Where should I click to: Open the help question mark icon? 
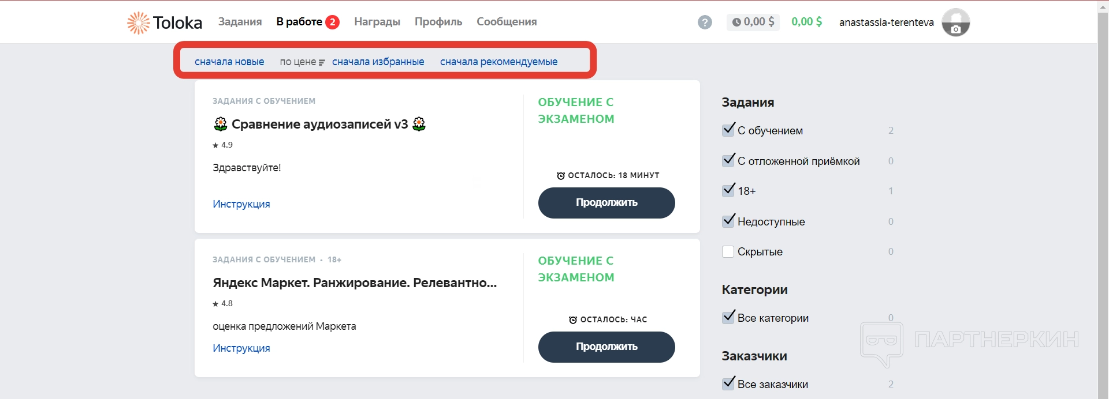pos(705,22)
